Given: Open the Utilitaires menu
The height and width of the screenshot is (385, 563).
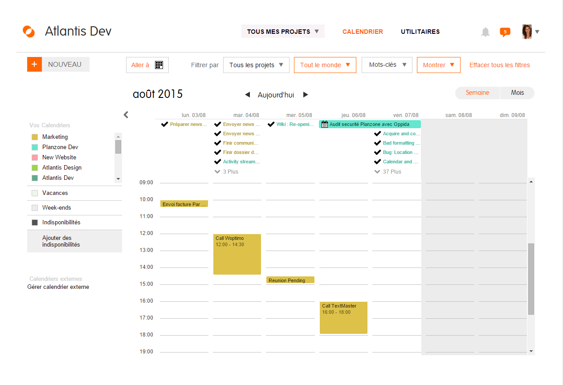Looking at the screenshot, I should pos(420,32).
